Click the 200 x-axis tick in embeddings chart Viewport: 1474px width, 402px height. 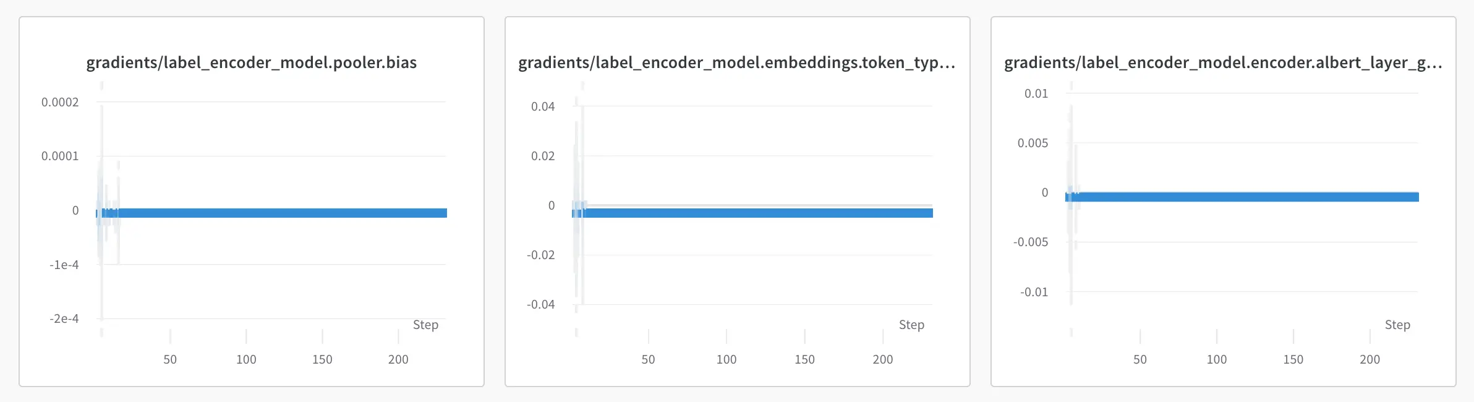click(x=883, y=359)
